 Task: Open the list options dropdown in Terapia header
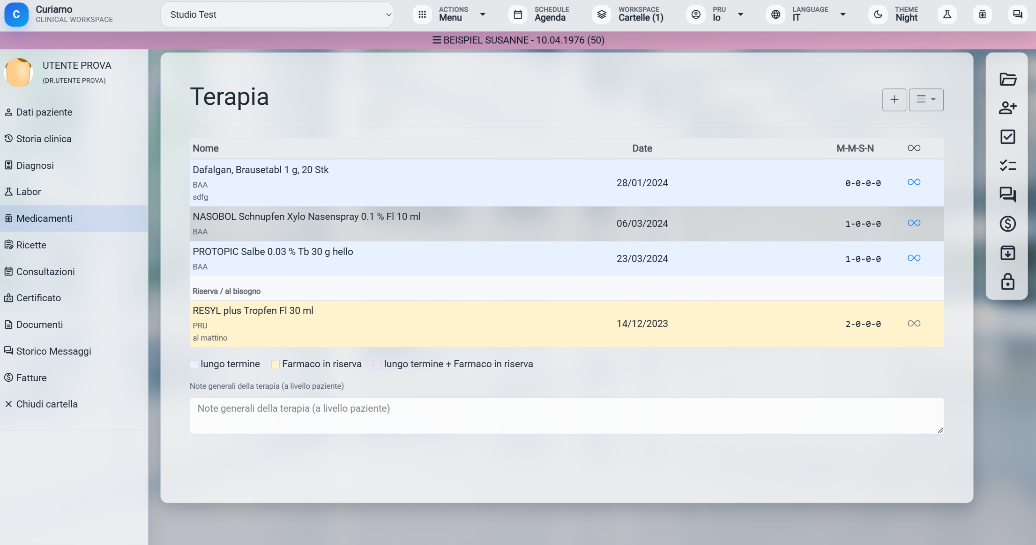pos(926,100)
